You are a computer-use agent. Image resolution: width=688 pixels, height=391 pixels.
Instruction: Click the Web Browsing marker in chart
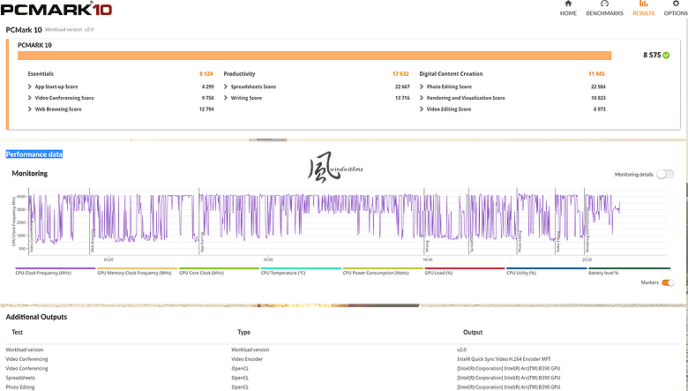click(93, 241)
